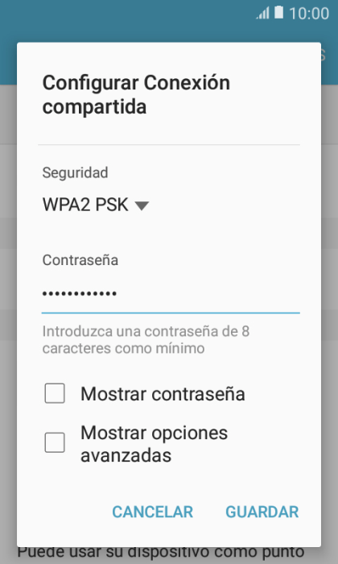The image size is (338, 564).
Task: Click the triangle arrow beside WPA2 PSK
Action: pyautogui.click(x=142, y=205)
